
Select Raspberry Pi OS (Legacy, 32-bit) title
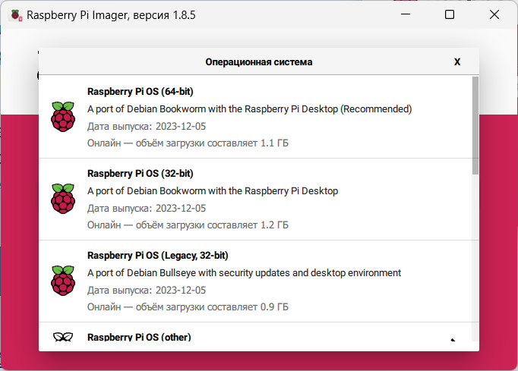tap(157, 255)
